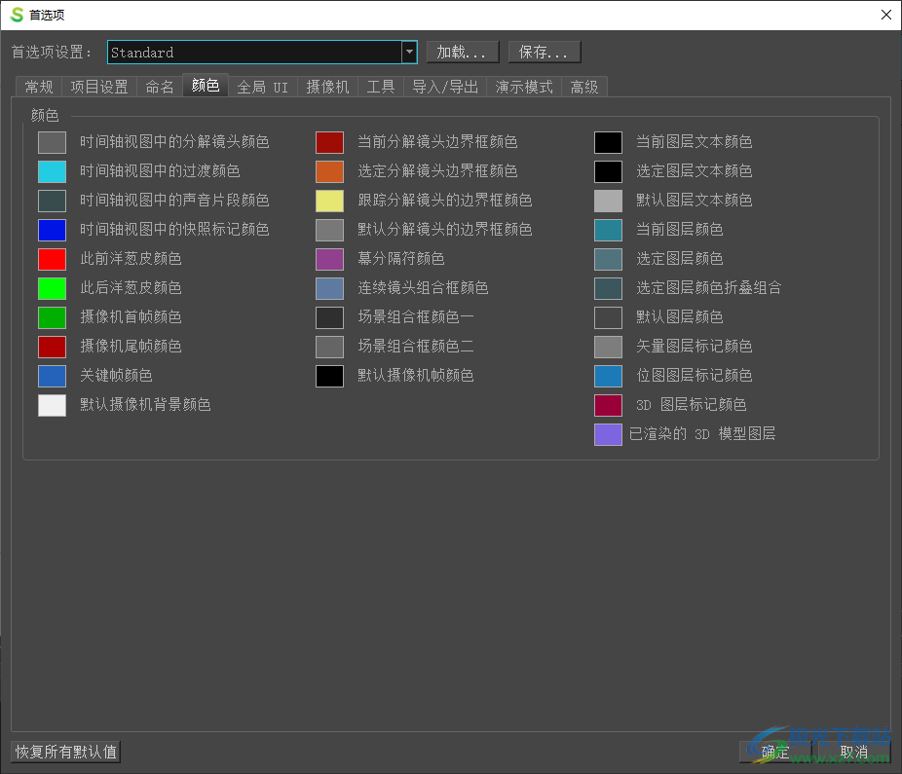Click the 加载... button

463,52
